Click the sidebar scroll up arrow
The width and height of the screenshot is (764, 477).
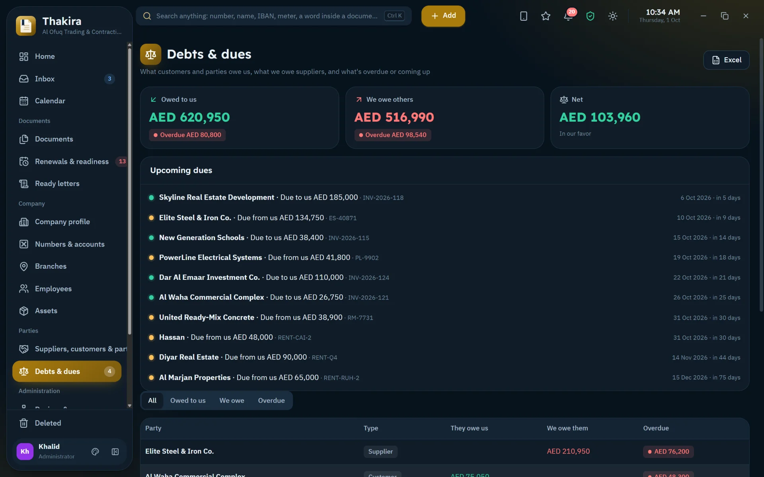[129, 45]
